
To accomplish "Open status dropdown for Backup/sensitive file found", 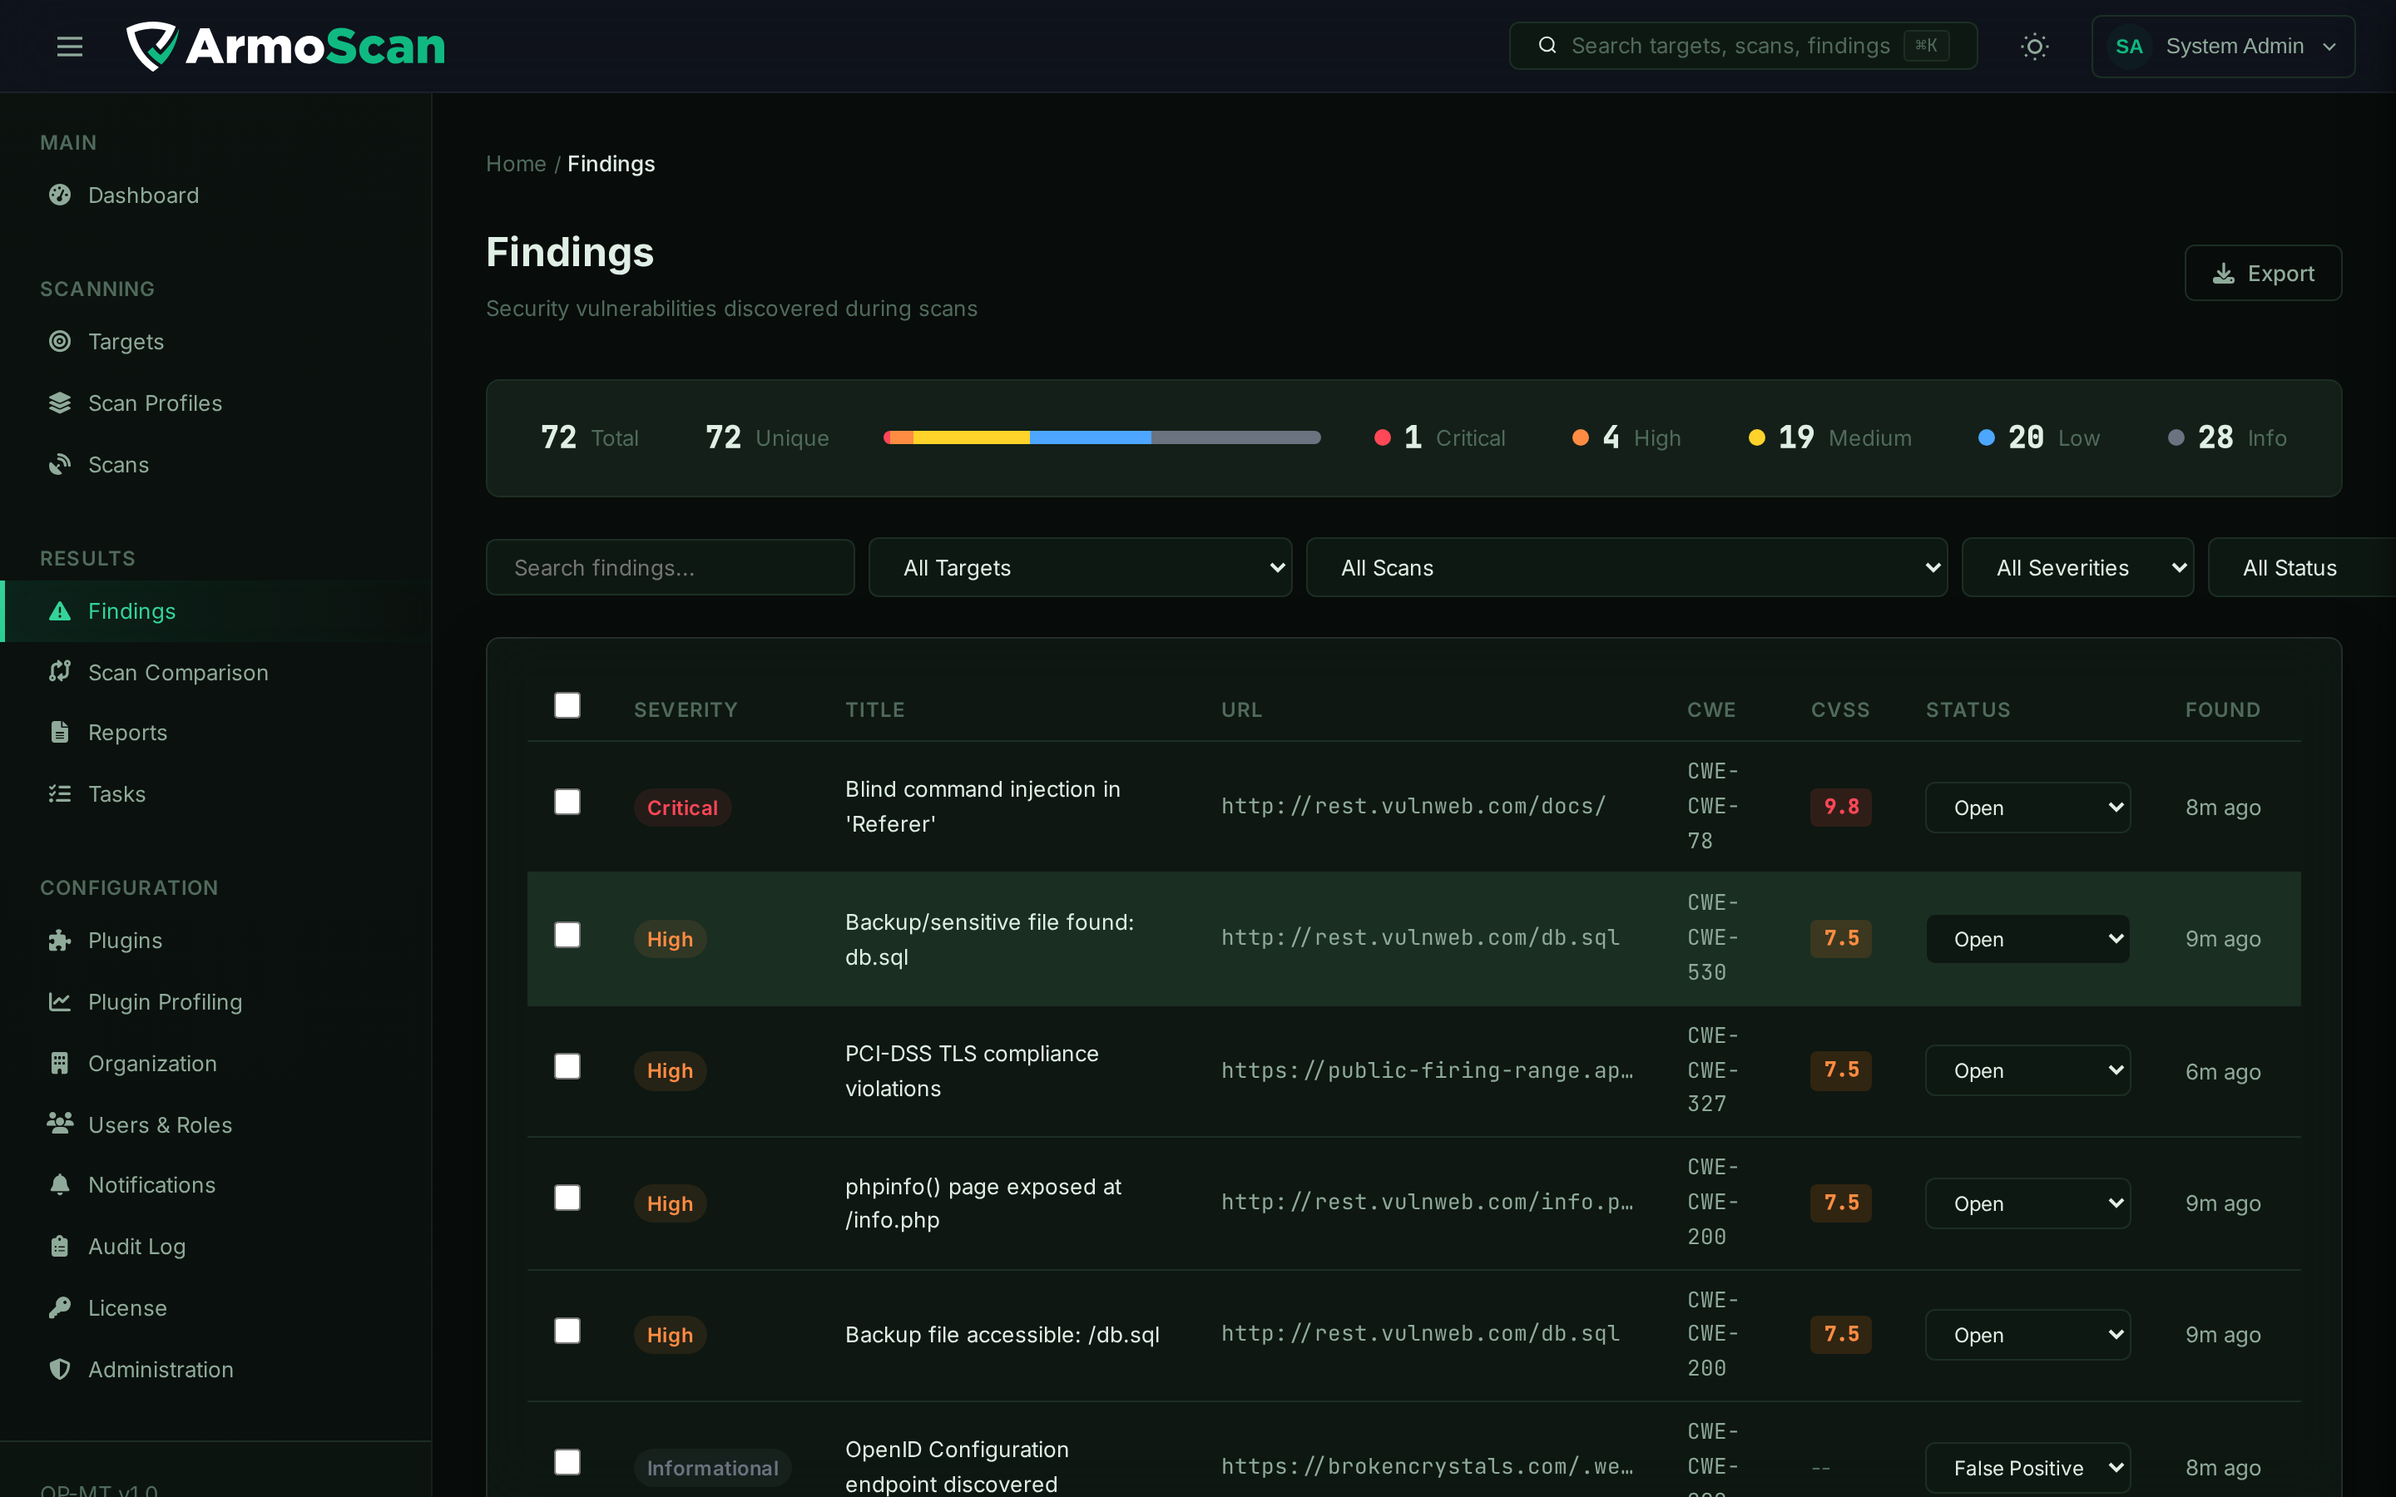I will point(2027,939).
